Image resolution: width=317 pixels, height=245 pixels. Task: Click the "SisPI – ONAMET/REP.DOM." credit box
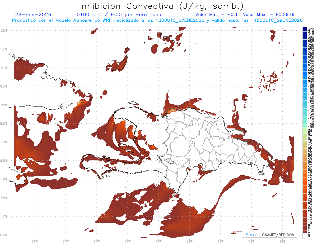[x=269, y=235]
